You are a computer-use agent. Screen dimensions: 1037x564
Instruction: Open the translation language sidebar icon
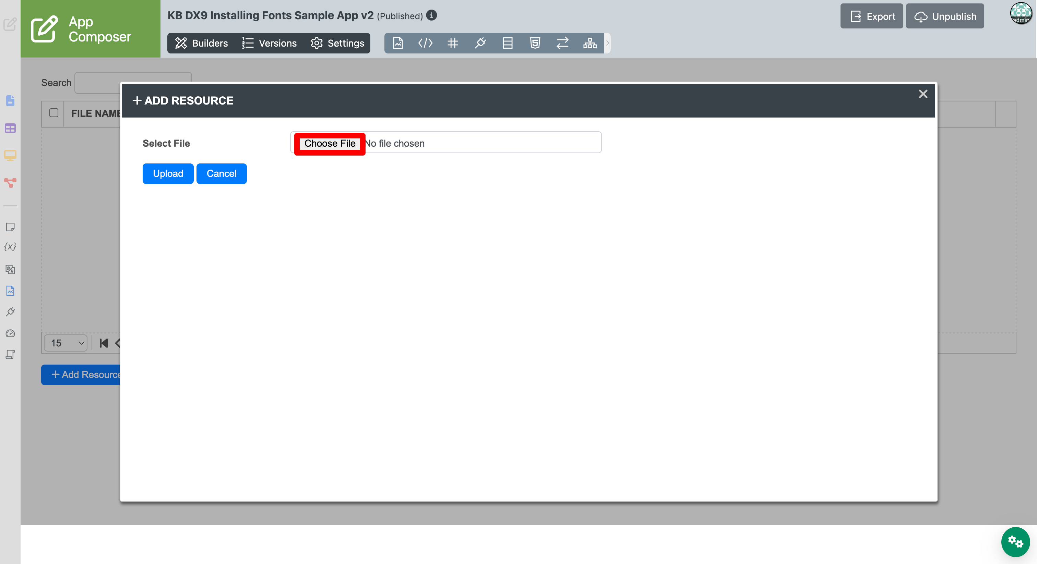[x=10, y=270]
